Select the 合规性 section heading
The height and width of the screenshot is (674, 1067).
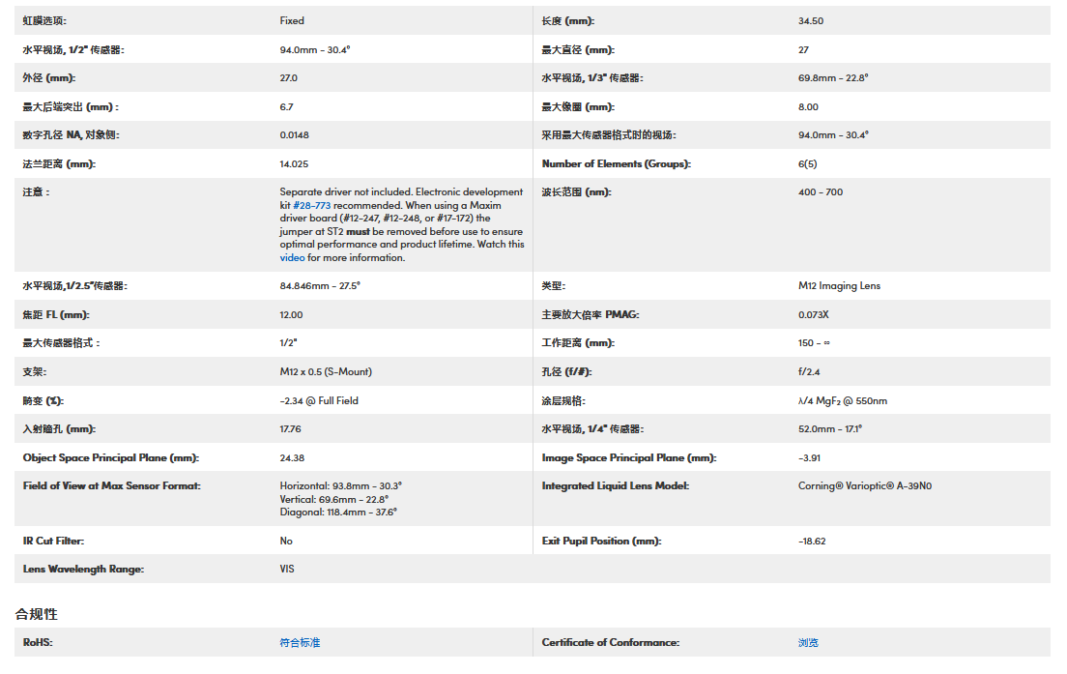coord(37,614)
